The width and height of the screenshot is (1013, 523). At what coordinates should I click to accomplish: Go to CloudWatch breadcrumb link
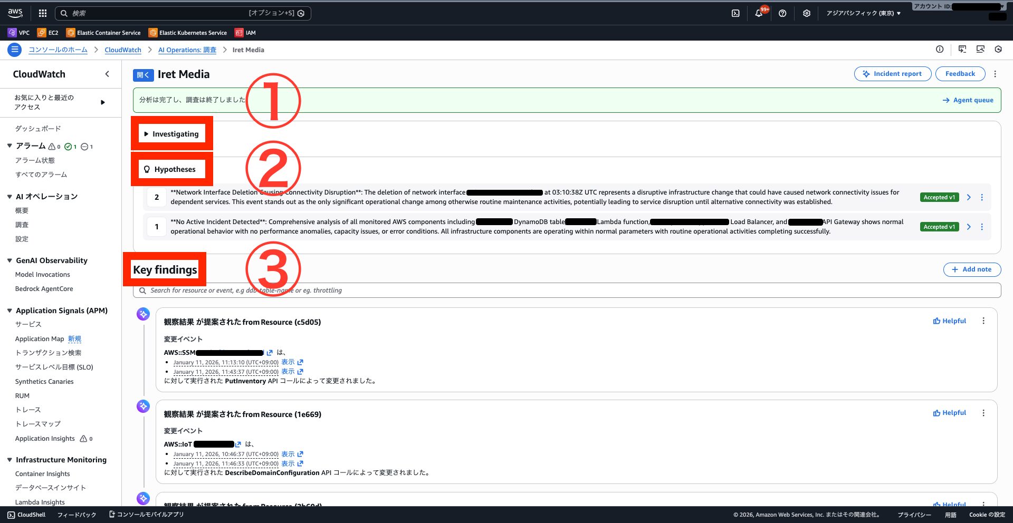coord(123,50)
